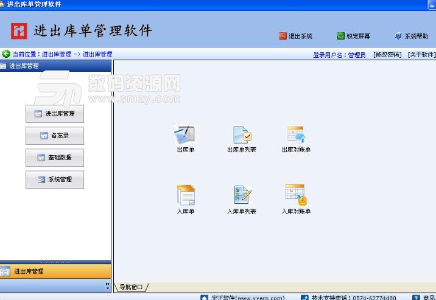Click the question icon beside 意见
Image resolution: width=436 pixels, height=300 pixels.
coord(416,298)
